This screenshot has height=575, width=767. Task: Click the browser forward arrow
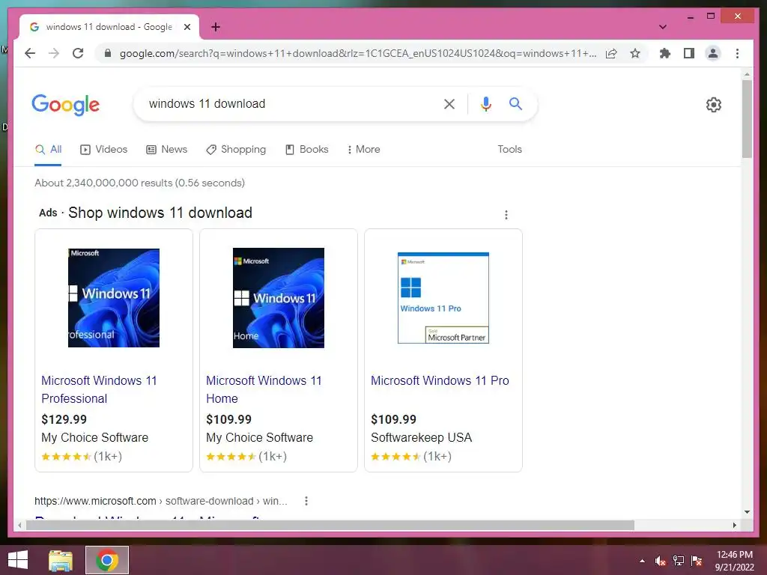pyautogui.click(x=54, y=53)
